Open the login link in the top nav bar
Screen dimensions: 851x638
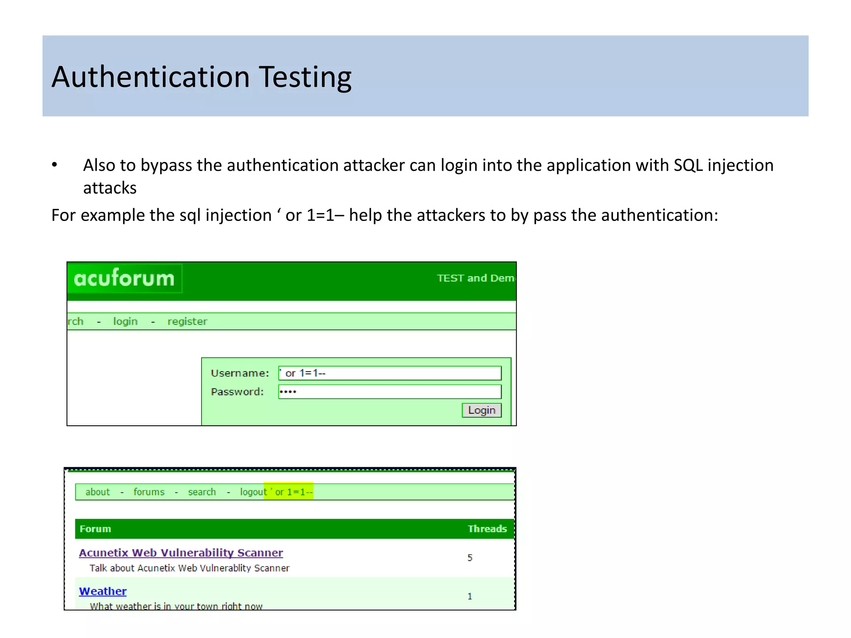pyautogui.click(x=125, y=321)
